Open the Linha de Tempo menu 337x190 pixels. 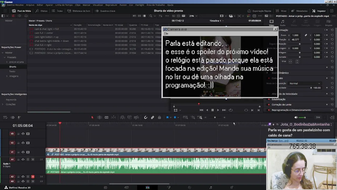64,5
